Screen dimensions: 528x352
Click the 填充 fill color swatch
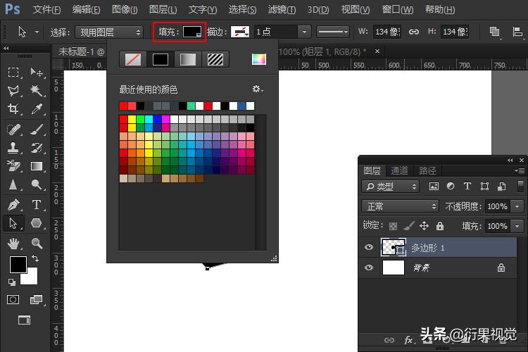pyautogui.click(x=192, y=32)
